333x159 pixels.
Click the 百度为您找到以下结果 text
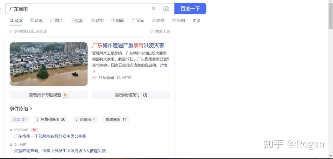[x=28, y=31]
